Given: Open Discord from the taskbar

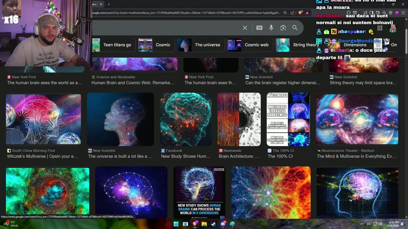Looking at the screenshot, I should pyautogui.click(x=223, y=224).
